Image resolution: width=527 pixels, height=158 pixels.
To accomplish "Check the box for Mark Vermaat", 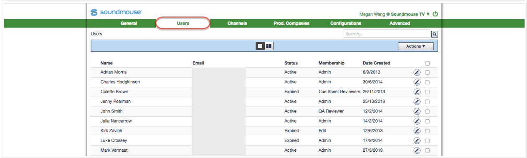I will click(x=427, y=150).
